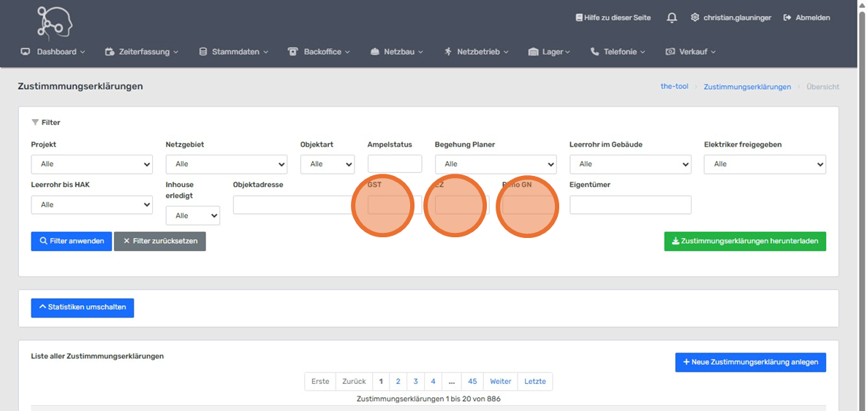Click Neue Zustimmungserklärung anlegen button

pos(750,362)
